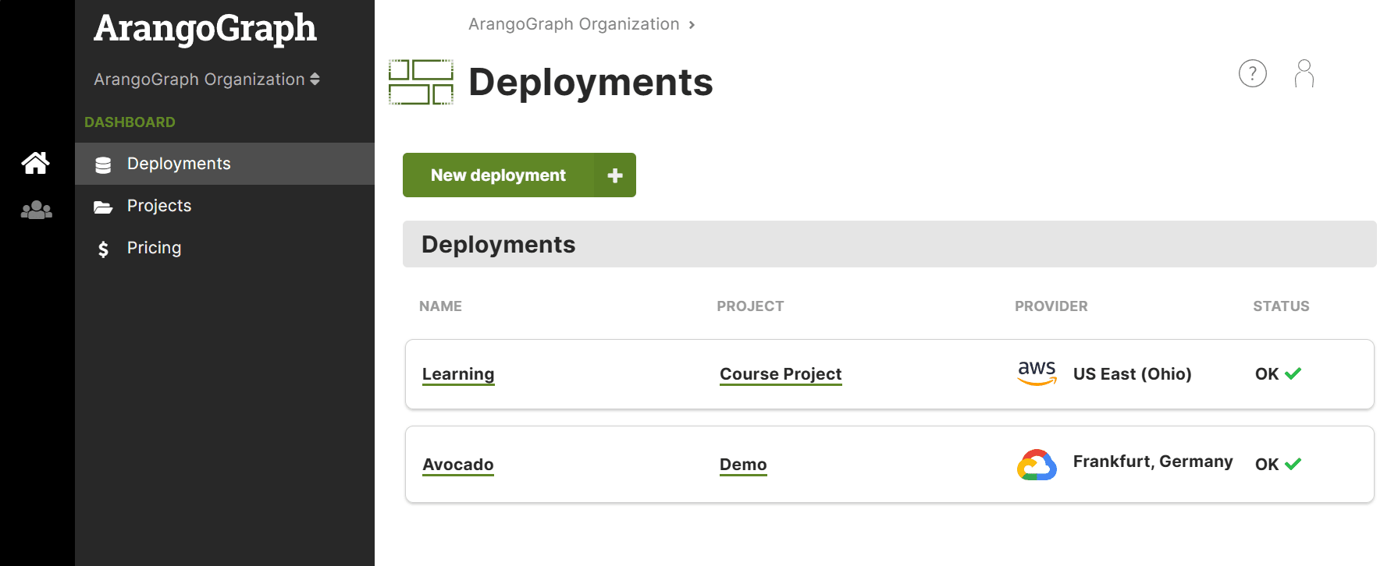
Task: Click the OK status text for Learning
Action: coord(1266,374)
